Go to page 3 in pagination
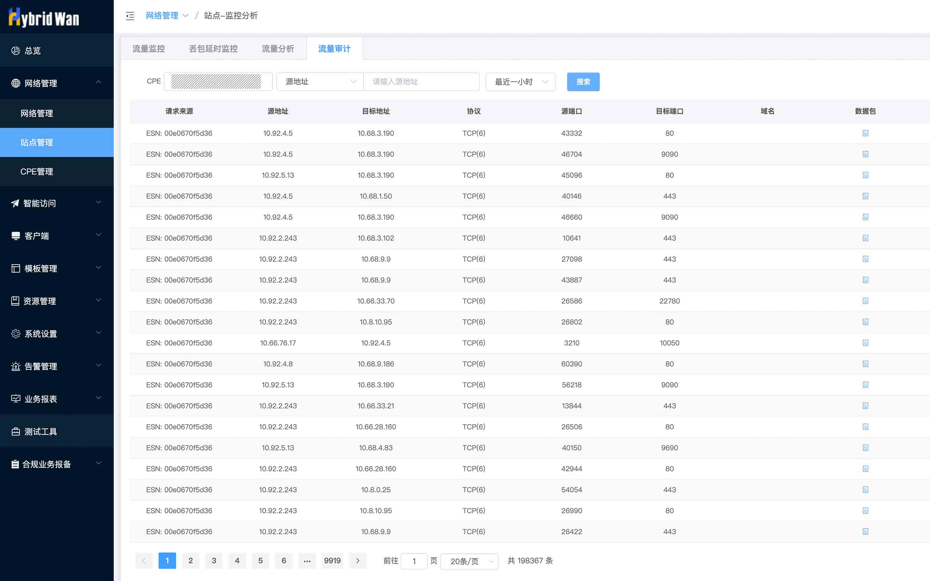Viewport: 930px width, 581px height. click(x=214, y=561)
